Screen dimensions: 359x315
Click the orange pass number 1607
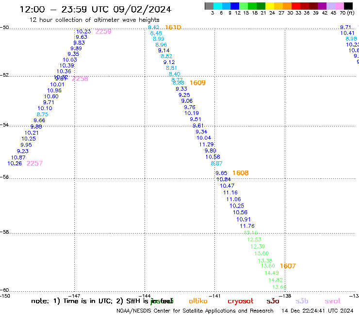[288, 266]
